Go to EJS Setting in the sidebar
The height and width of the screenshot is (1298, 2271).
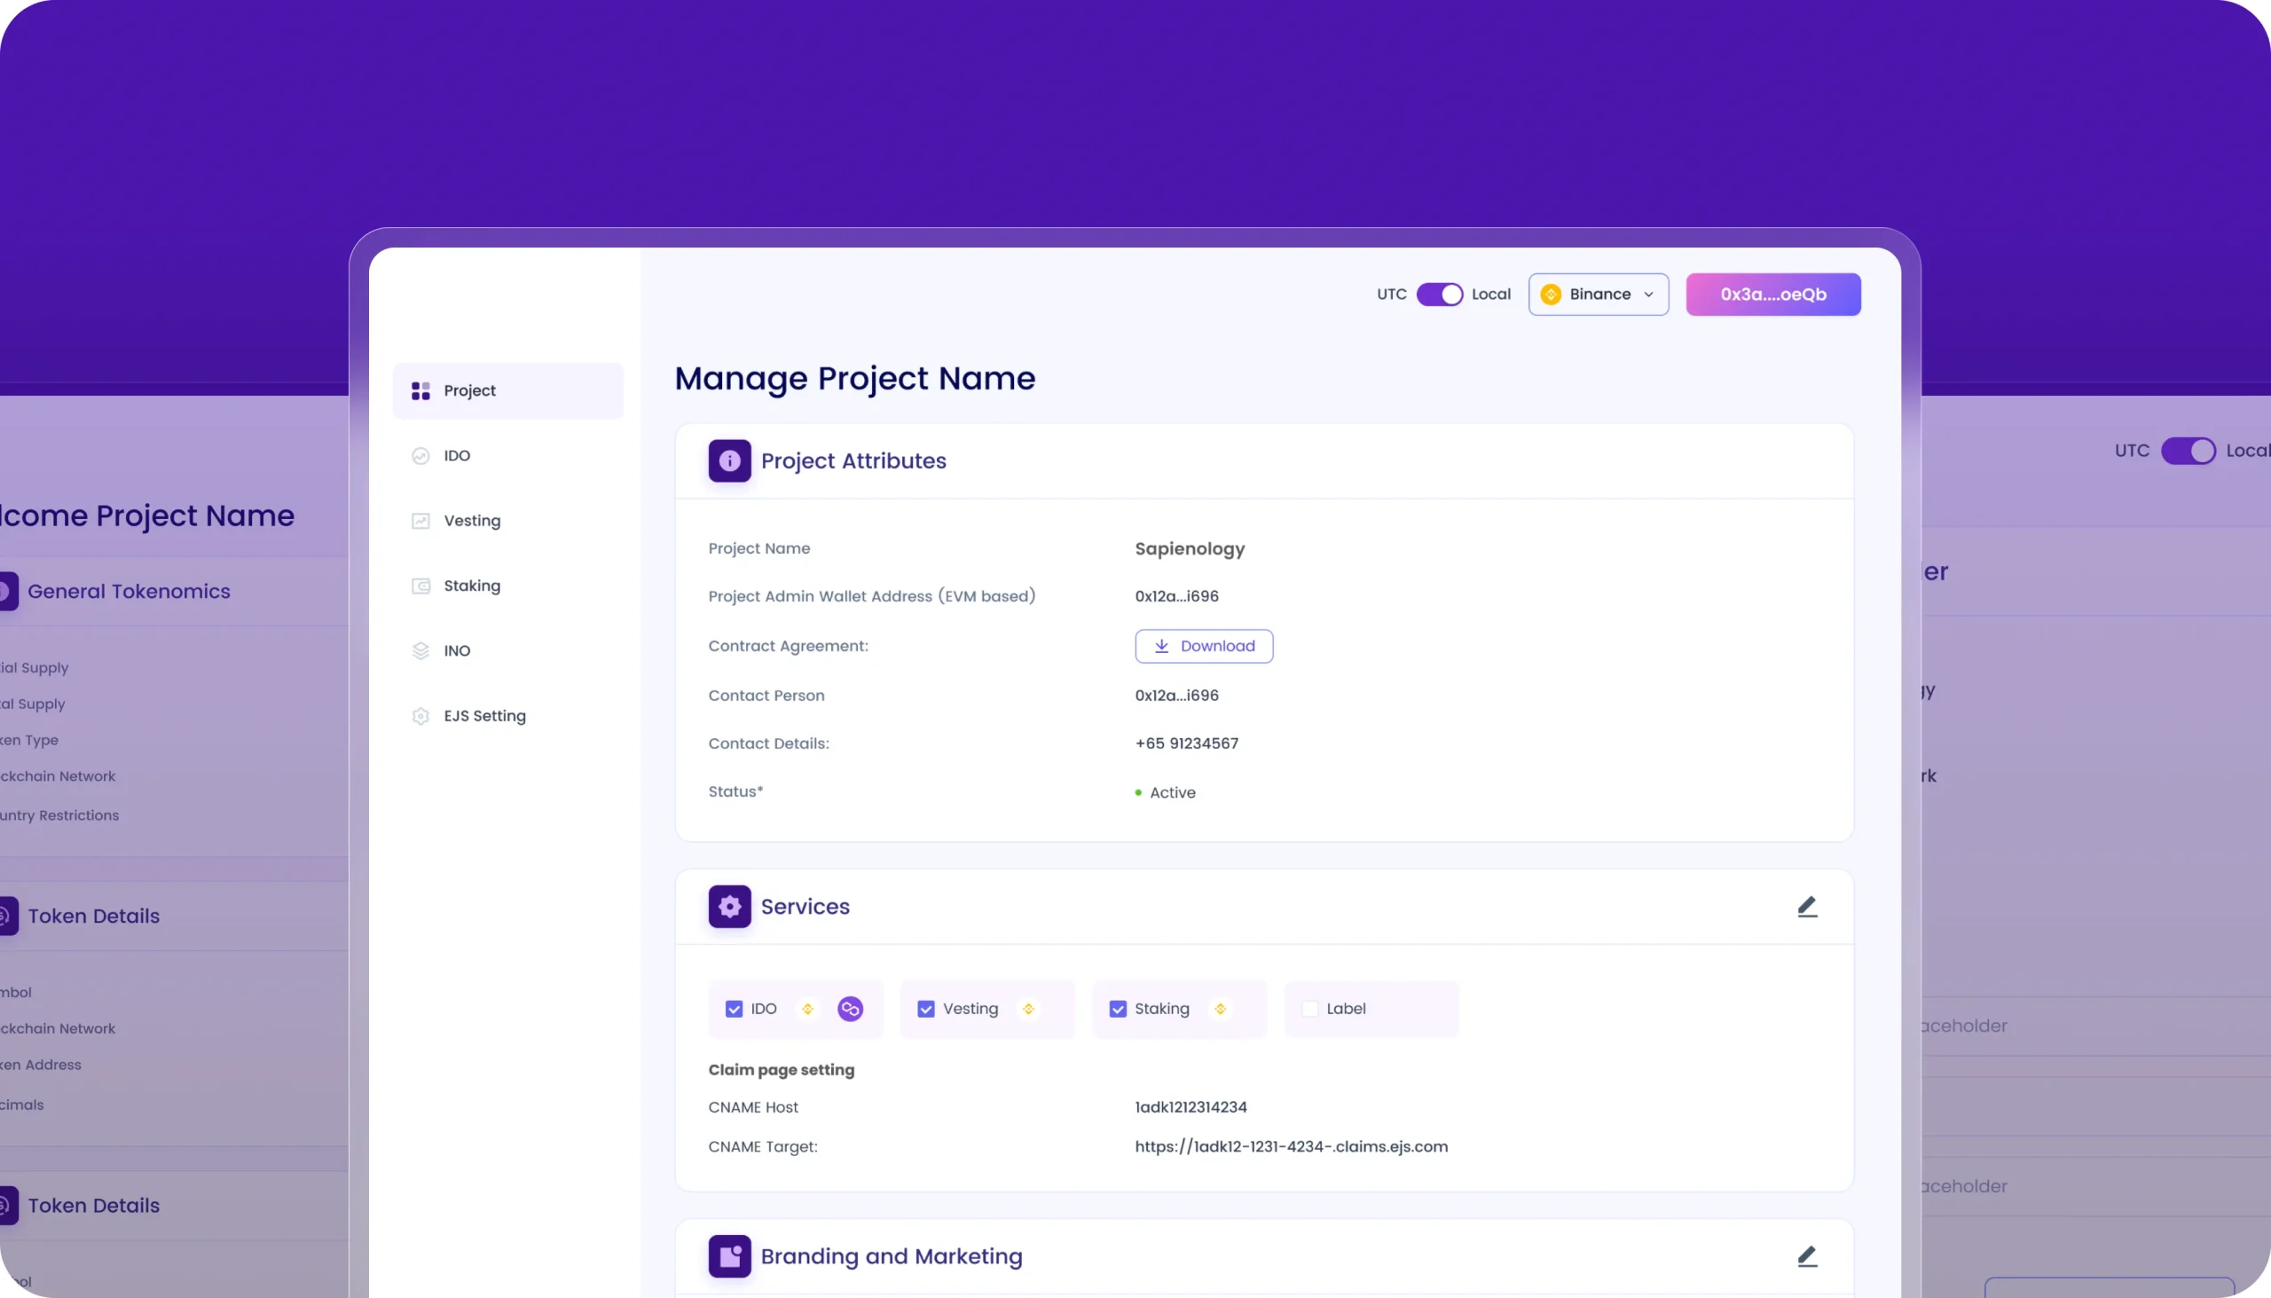tap(484, 716)
